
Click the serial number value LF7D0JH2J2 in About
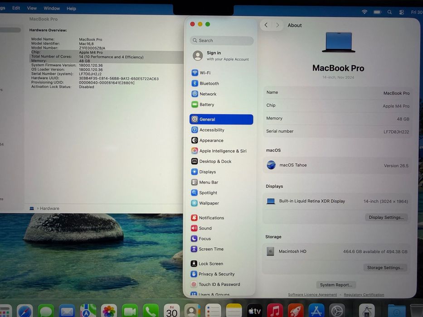tap(396, 132)
